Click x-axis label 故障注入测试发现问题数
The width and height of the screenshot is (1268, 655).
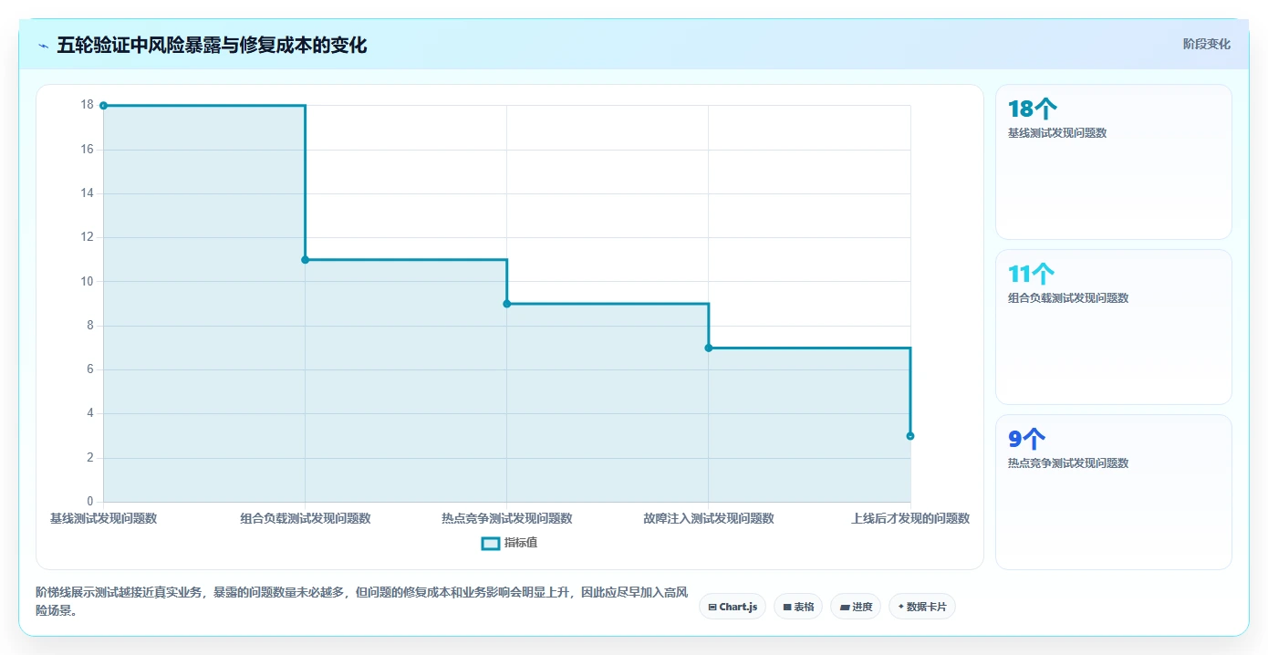(x=709, y=518)
